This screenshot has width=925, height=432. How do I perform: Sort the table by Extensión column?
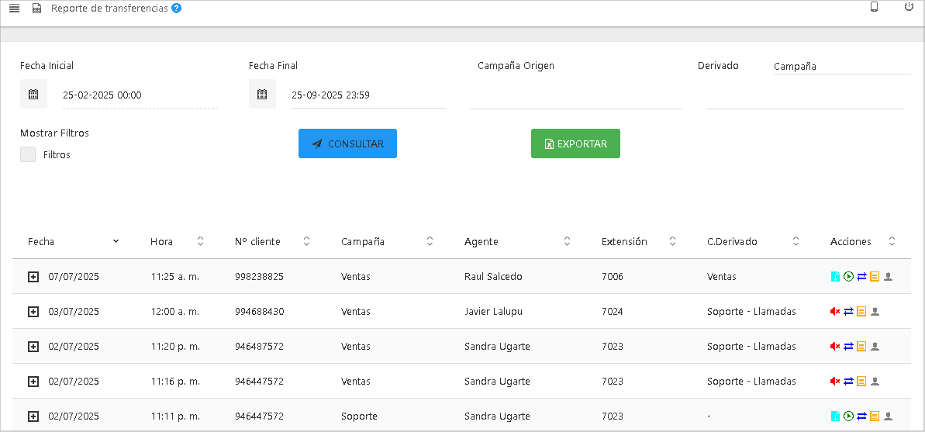672,241
